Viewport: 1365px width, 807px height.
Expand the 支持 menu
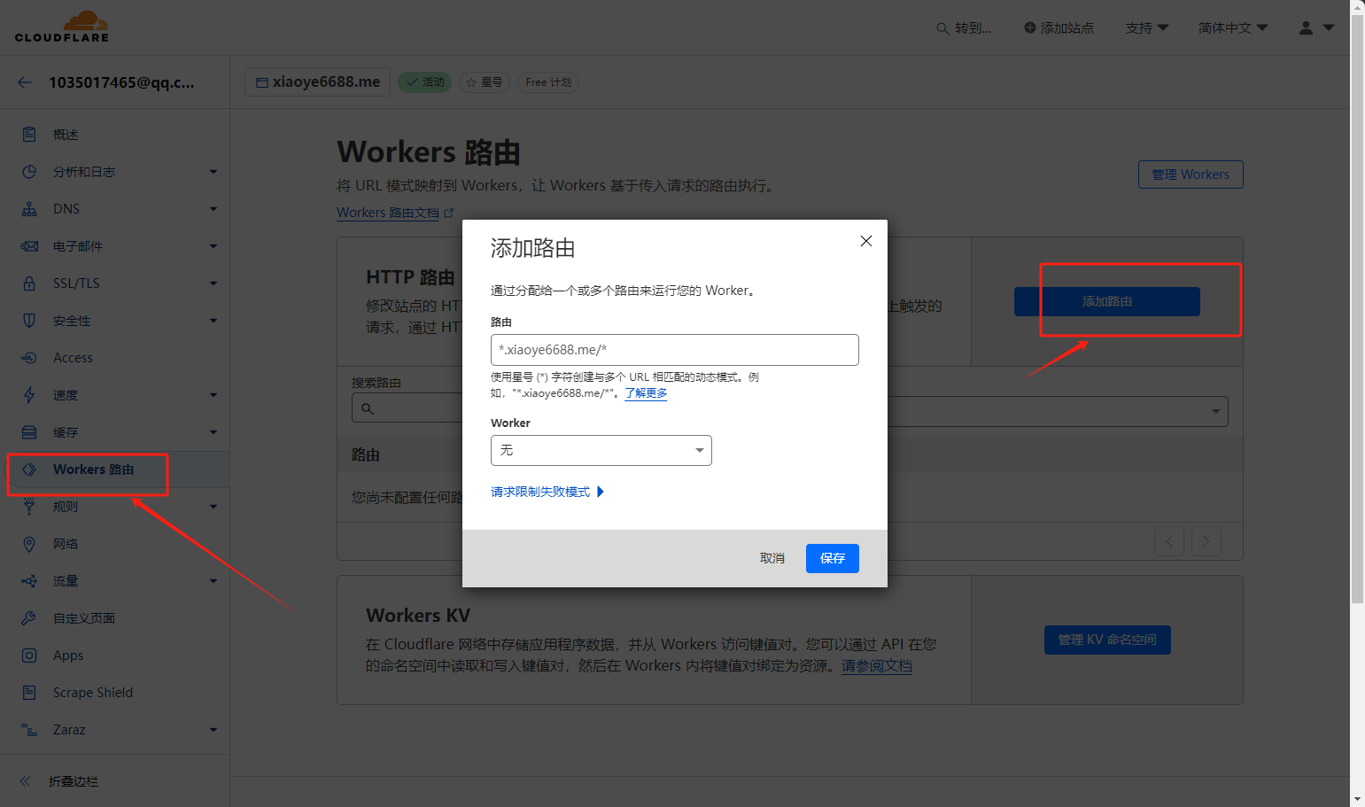tap(1146, 28)
